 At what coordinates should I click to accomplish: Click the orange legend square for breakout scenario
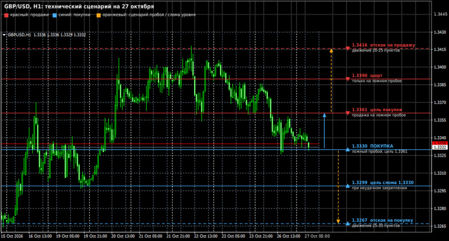pos(98,15)
